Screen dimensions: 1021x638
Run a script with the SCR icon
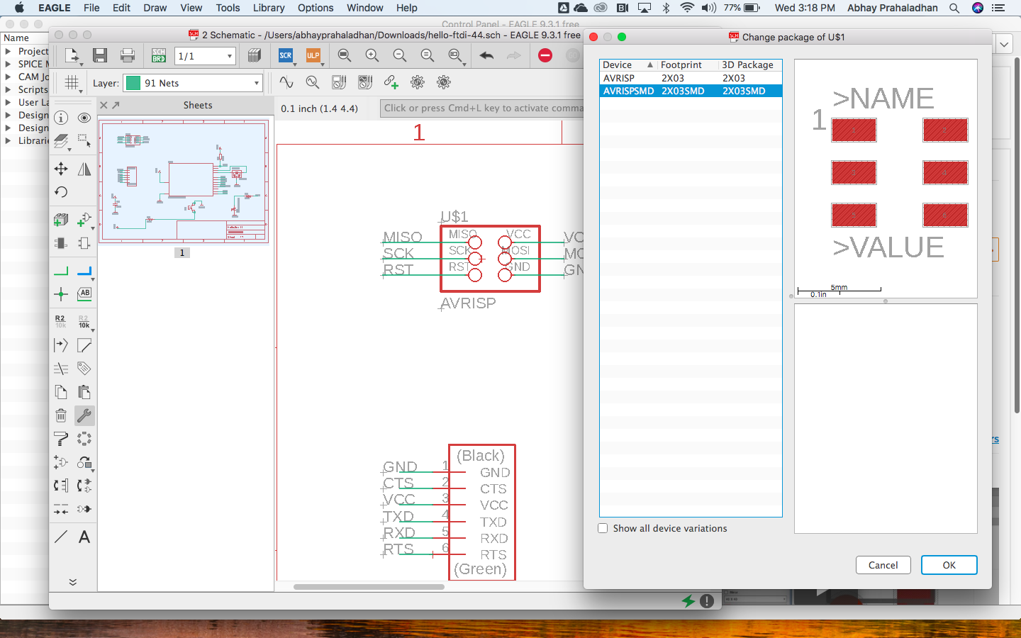[x=286, y=55]
